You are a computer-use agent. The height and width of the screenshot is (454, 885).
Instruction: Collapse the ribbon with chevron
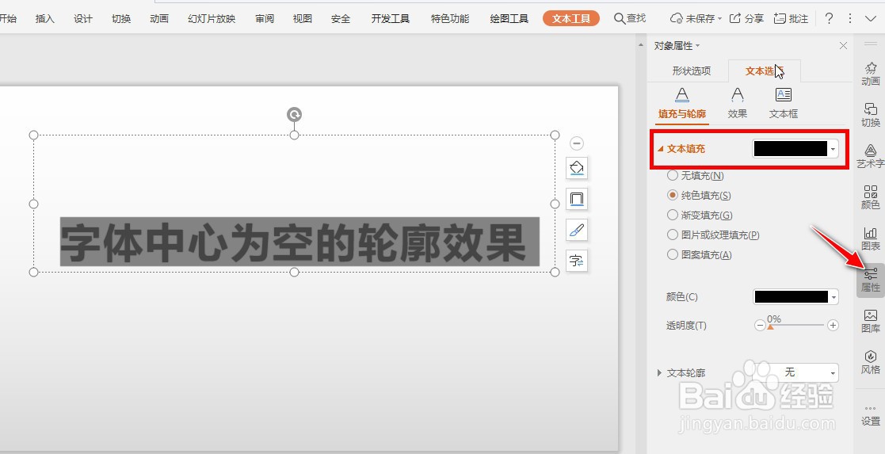pyautogui.click(x=870, y=19)
